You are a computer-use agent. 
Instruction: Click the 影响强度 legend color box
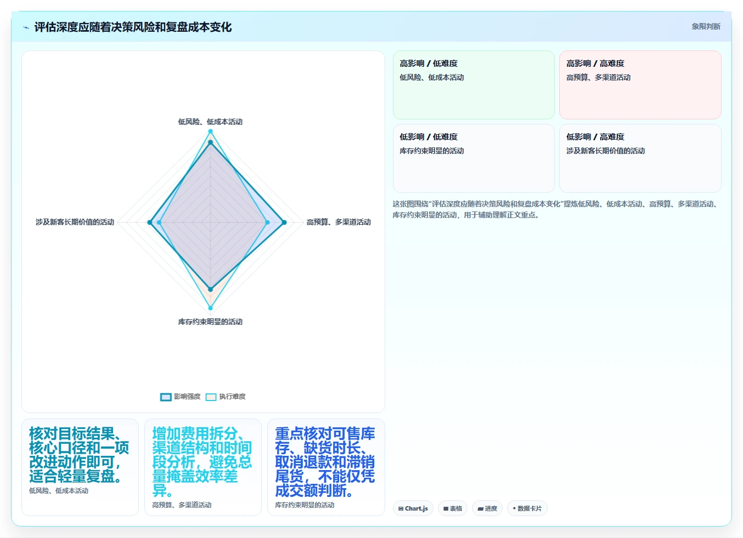[166, 397]
